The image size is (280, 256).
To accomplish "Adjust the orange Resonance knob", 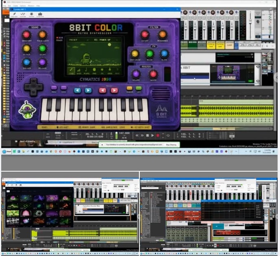I will [162, 34].
